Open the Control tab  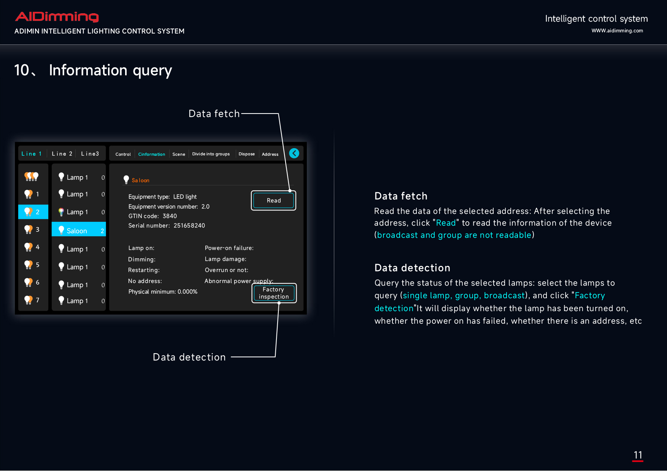coord(123,154)
